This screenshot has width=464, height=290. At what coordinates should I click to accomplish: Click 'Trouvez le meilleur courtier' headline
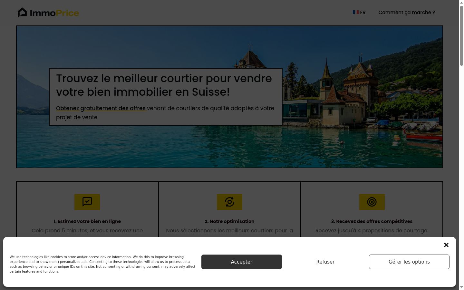(x=164, y=85)
